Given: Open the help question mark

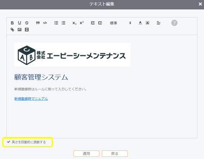Looking at the screenshot, I should pyautogui.click(x=174, y=23).
